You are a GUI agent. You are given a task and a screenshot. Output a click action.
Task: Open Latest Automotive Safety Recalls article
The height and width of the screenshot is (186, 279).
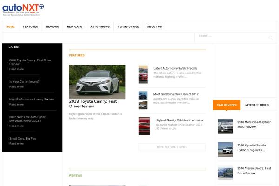[175, 68]
